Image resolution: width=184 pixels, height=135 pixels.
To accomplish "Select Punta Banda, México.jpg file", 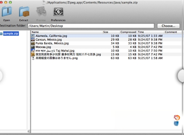I will tap(106, 43).
